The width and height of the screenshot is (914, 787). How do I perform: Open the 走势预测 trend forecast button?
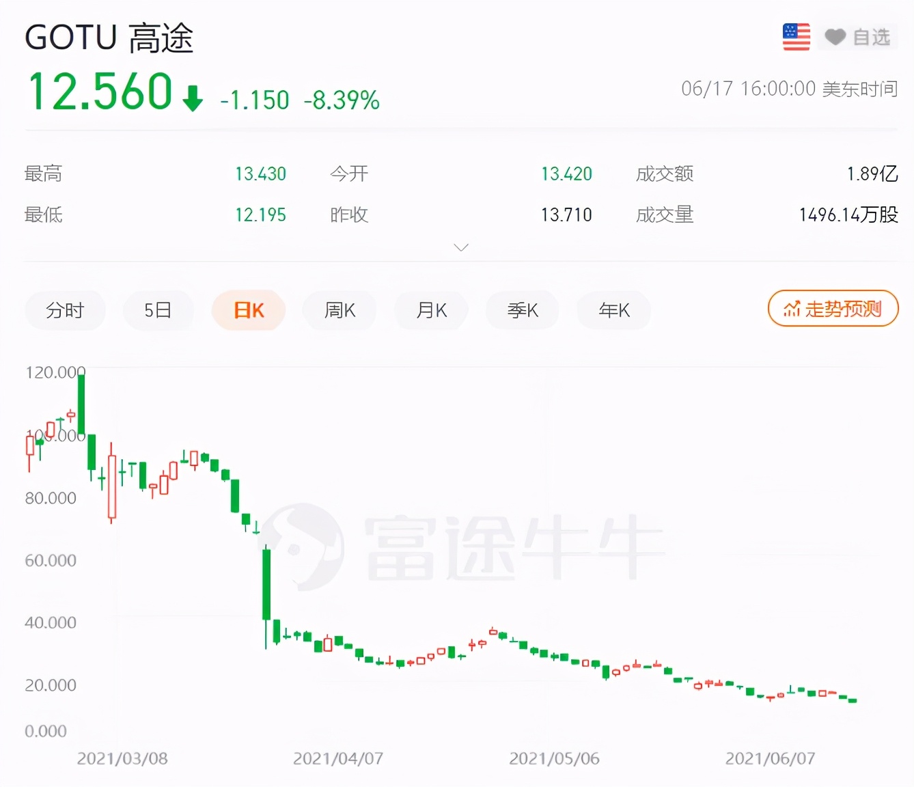tap(833, 309)
